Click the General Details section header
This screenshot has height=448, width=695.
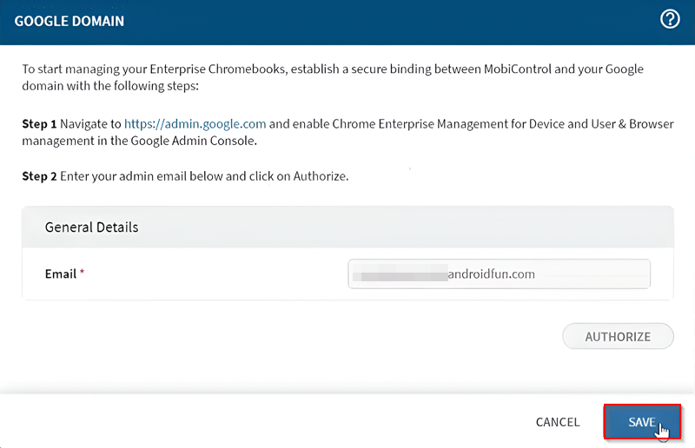click(x=91, y=227)
